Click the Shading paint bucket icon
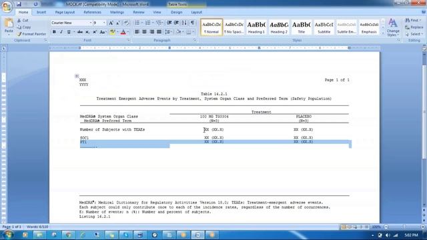This screenshot has height=240, width=427. coord(178,32)
